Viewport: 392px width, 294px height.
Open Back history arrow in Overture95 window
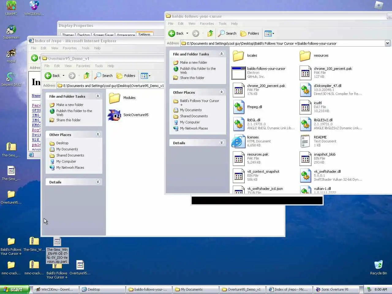tap(63, 76)
